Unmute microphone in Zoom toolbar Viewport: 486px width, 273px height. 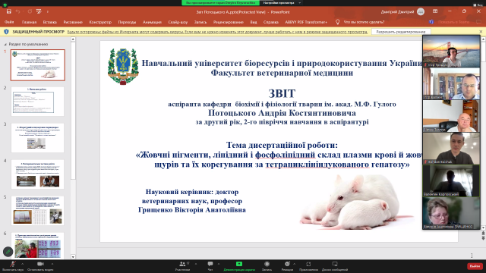click(13, 264)
